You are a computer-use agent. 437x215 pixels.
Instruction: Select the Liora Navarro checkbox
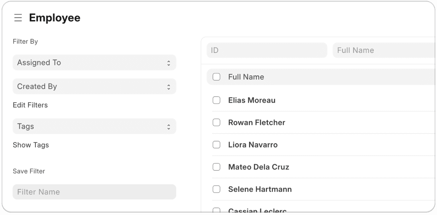[x=216, y=145]
